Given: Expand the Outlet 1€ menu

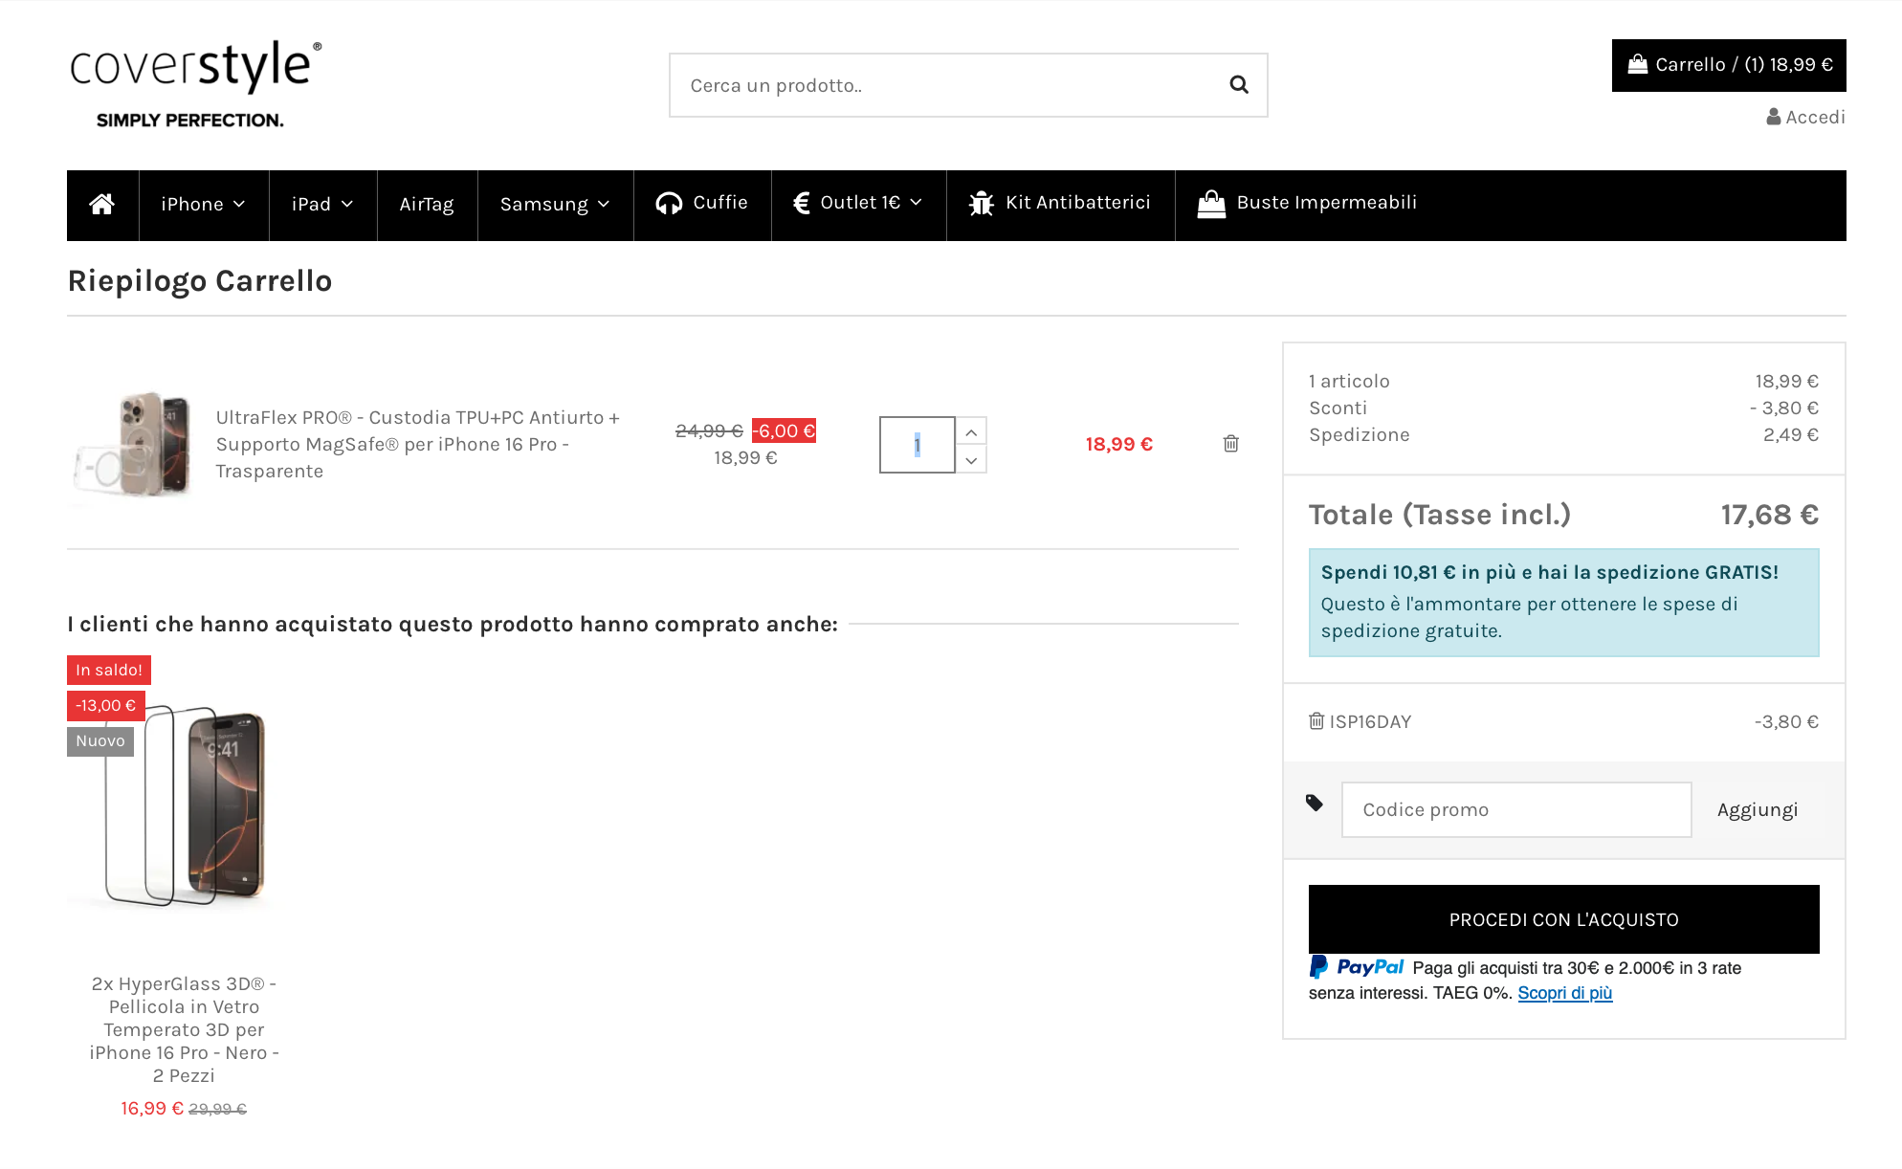Looking at the screenshot, I should point(858,205).
